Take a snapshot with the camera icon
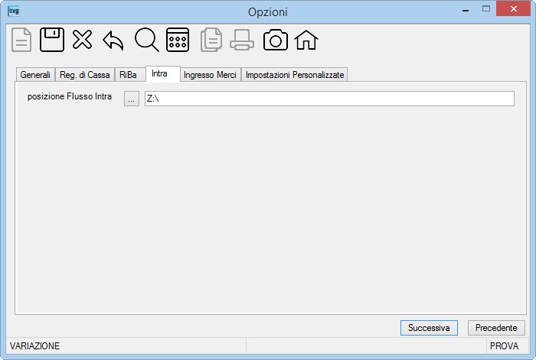This screenshot has height=360, width=536. tap(275, 40)
